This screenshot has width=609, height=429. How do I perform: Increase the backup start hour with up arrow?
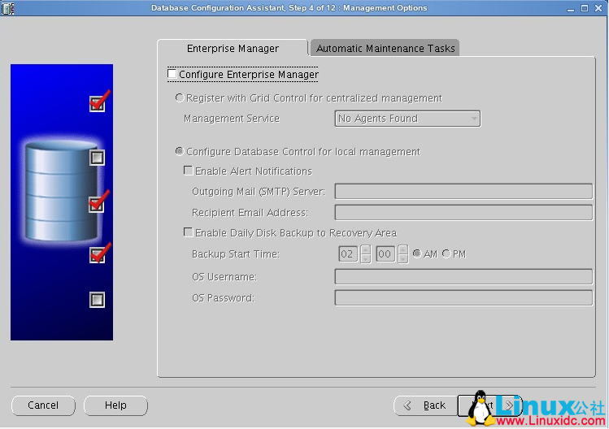[x=365, y=249]
